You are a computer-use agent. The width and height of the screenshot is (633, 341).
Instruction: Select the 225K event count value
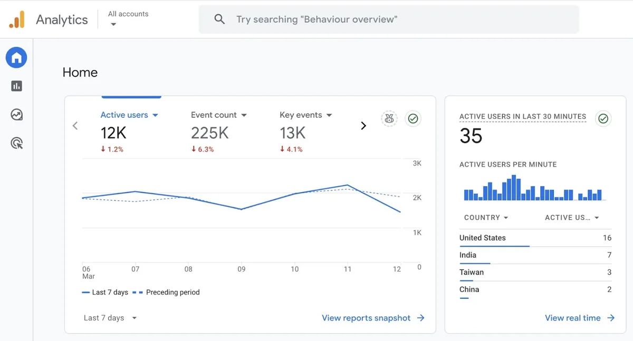point(210,133)
